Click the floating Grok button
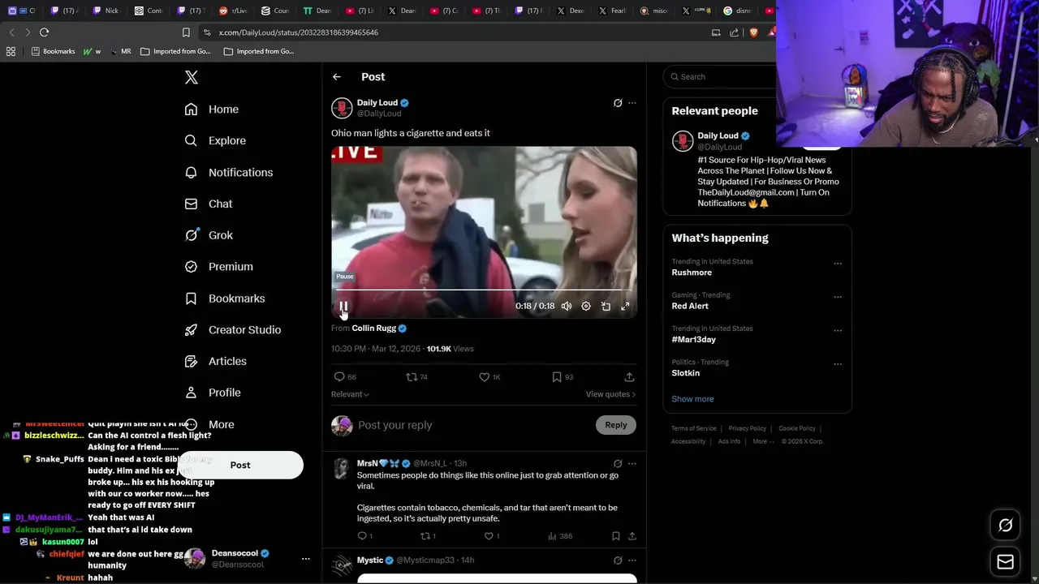The image size is (1039, 584). 1005,526
